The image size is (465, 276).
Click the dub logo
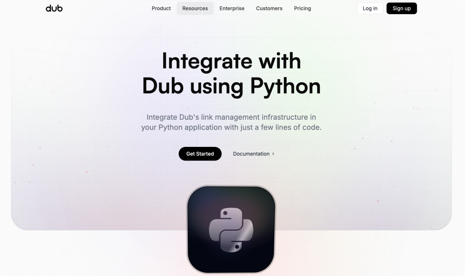coord(54,8)
